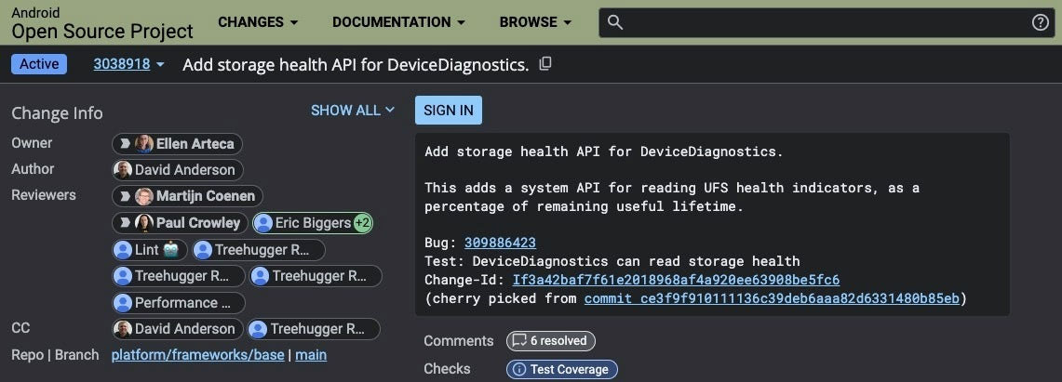
Task: Click the +2 vote badge on Eric Biggers
Action: pyautogui.click(x=363, y=223)
